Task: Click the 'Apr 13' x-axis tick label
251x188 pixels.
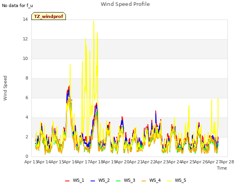Action: [x=31, y=162]
